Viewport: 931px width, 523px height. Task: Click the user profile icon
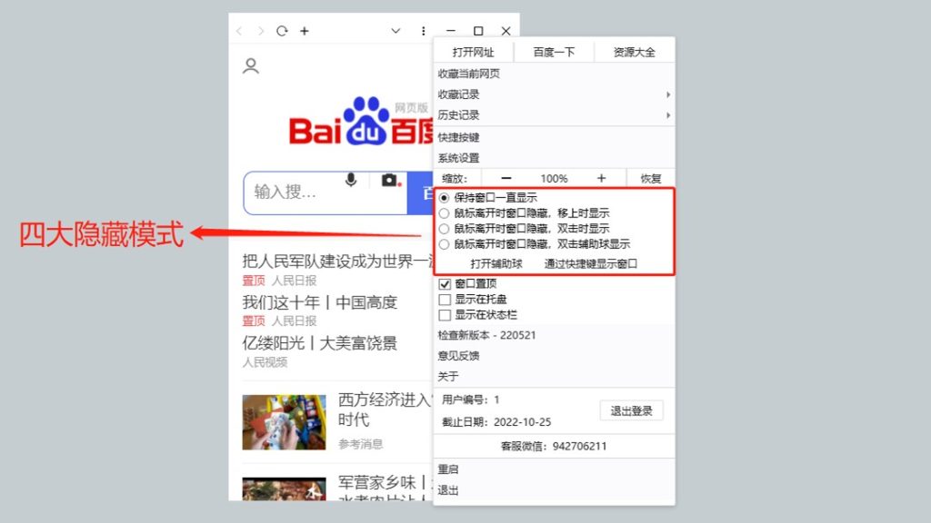pos(251,65)
